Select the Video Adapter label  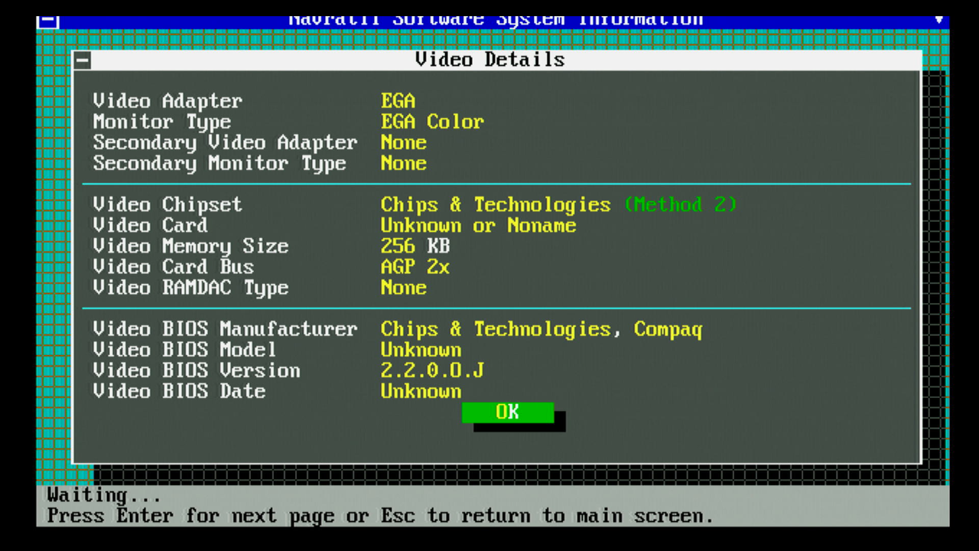coord(168,101)
